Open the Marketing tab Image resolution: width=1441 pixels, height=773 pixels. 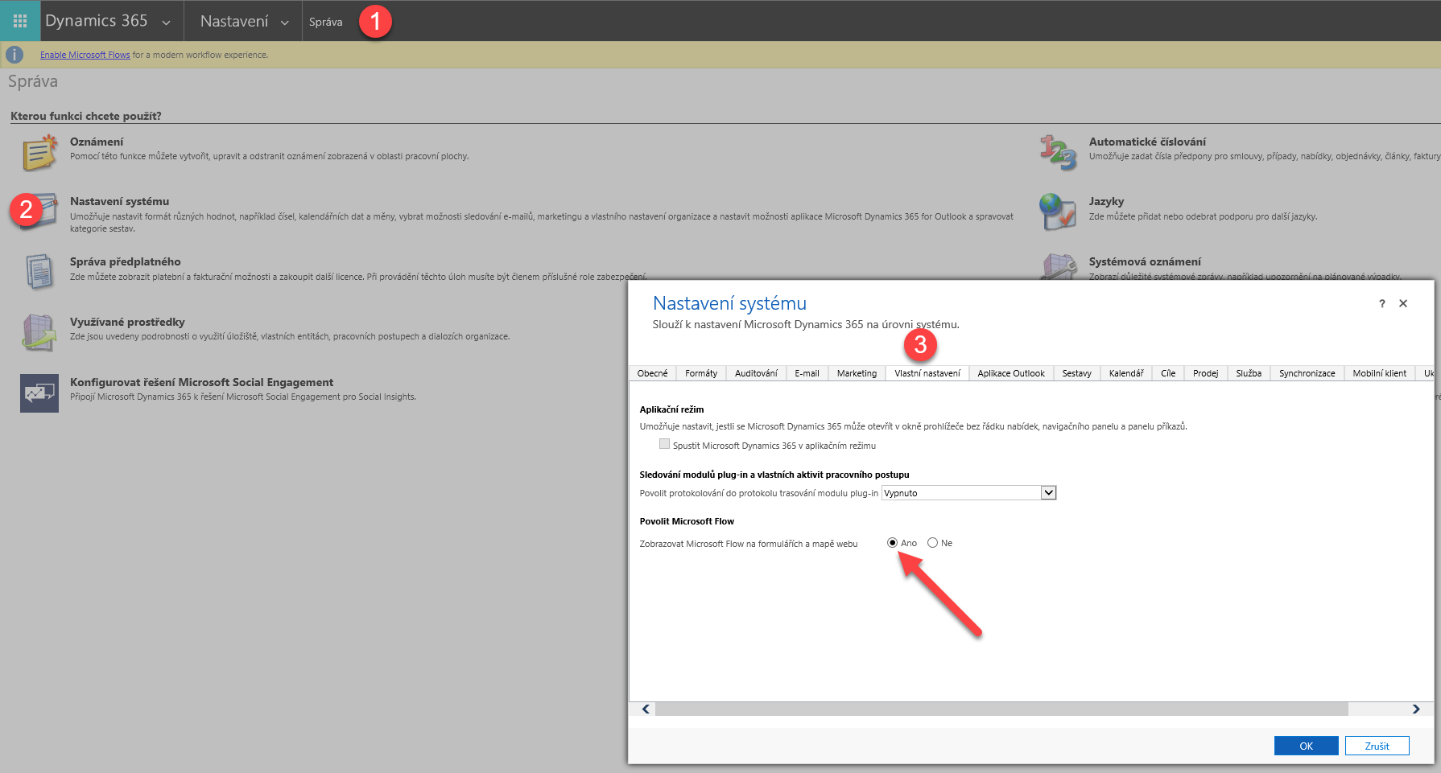[x=857, y=373]
